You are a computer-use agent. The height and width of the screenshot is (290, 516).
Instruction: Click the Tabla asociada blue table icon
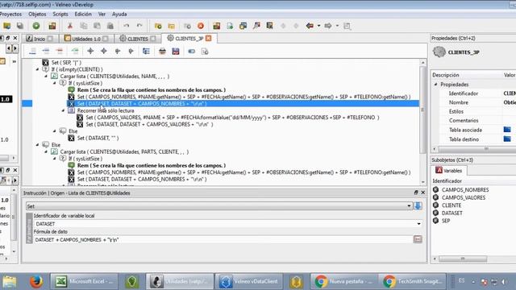[507, 130]
